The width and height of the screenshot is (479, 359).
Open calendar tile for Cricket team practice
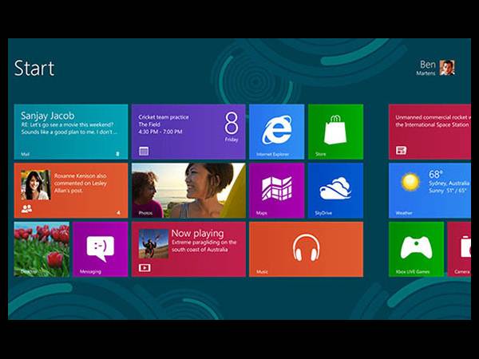click(x=188, y=132)
